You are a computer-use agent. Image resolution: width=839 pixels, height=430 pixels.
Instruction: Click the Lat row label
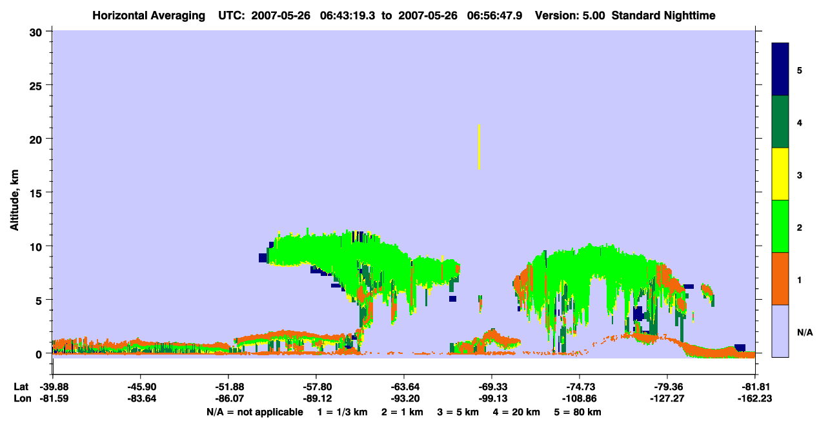(21, 387)
